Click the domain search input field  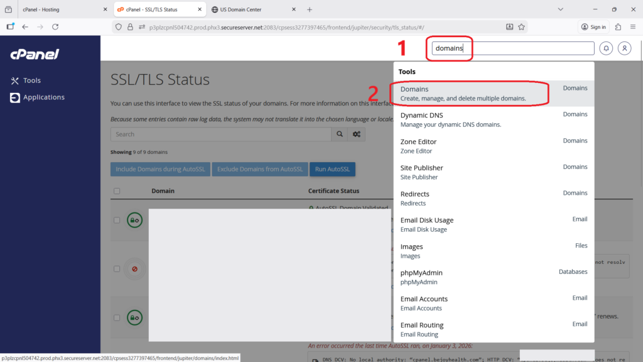point(220,134)
